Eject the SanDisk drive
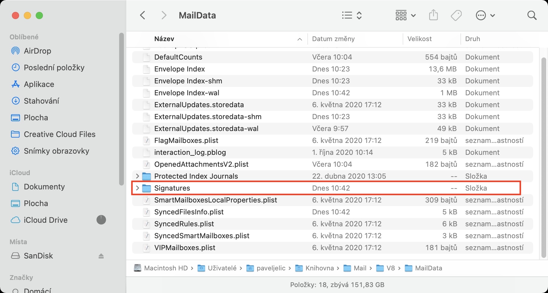 pos(101,256)
